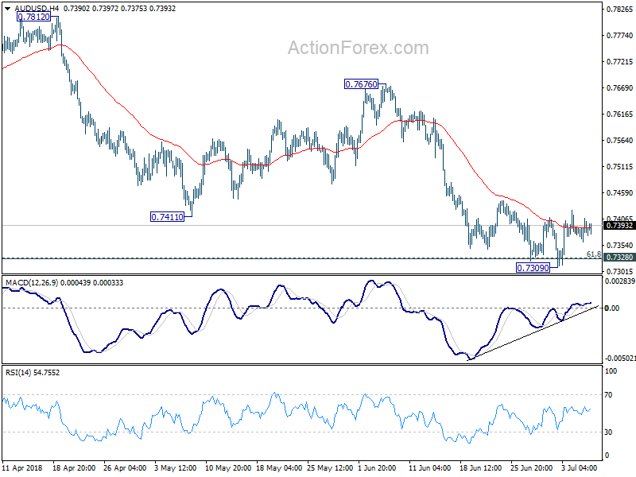Click the MACD scale value 0.002839
This screenshot has width=636, height=477.
pos(620,281)
